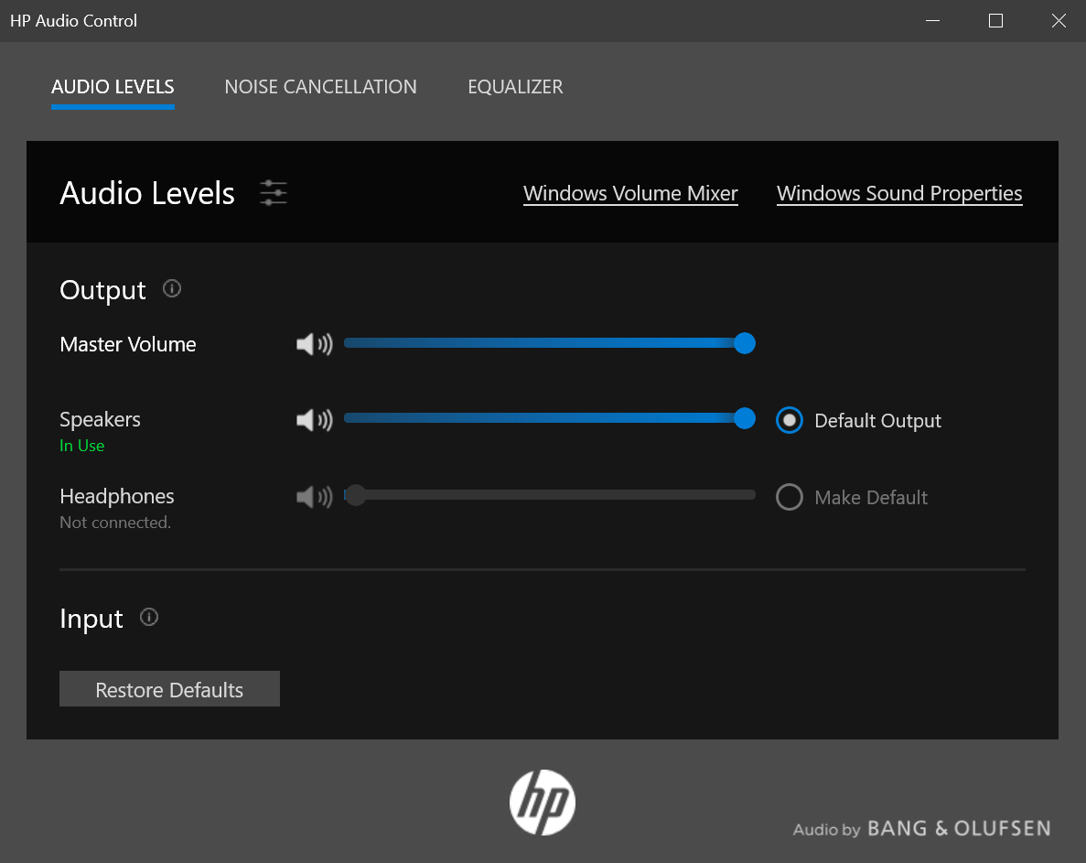Click the info icon next to Output
1086x863 pixels.
click(171, 289)
